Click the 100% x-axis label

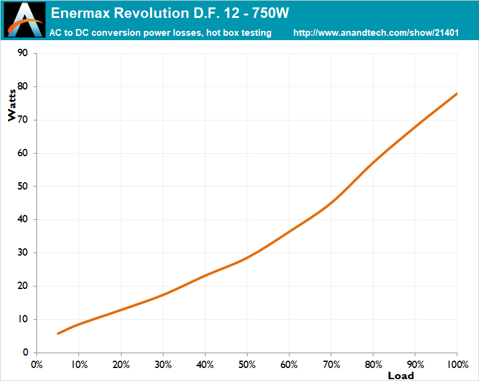tap(457, 364)
